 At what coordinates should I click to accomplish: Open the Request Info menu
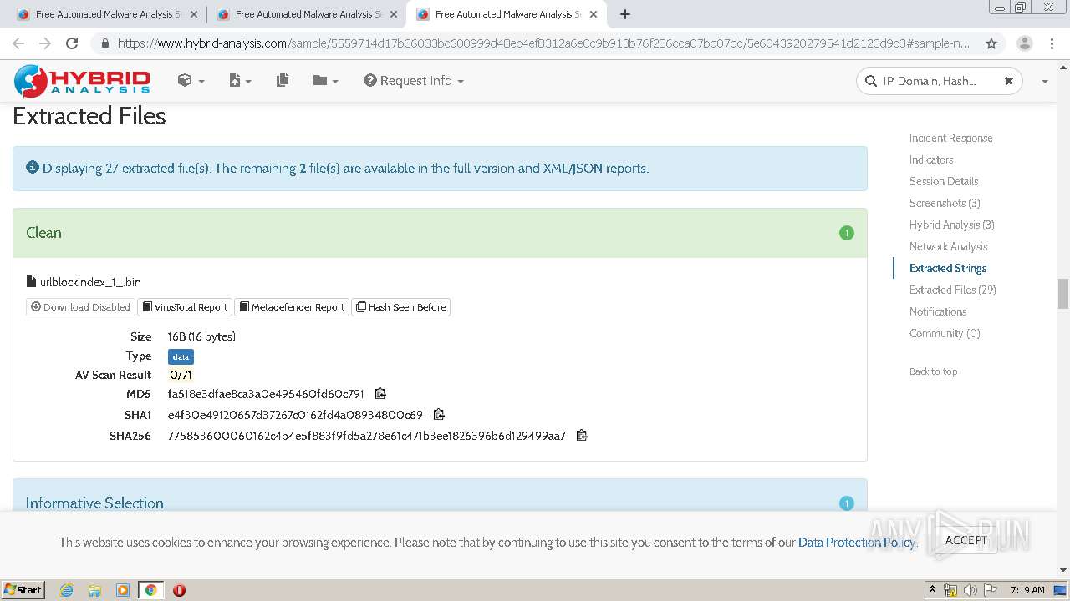click(x=414, y=81)
